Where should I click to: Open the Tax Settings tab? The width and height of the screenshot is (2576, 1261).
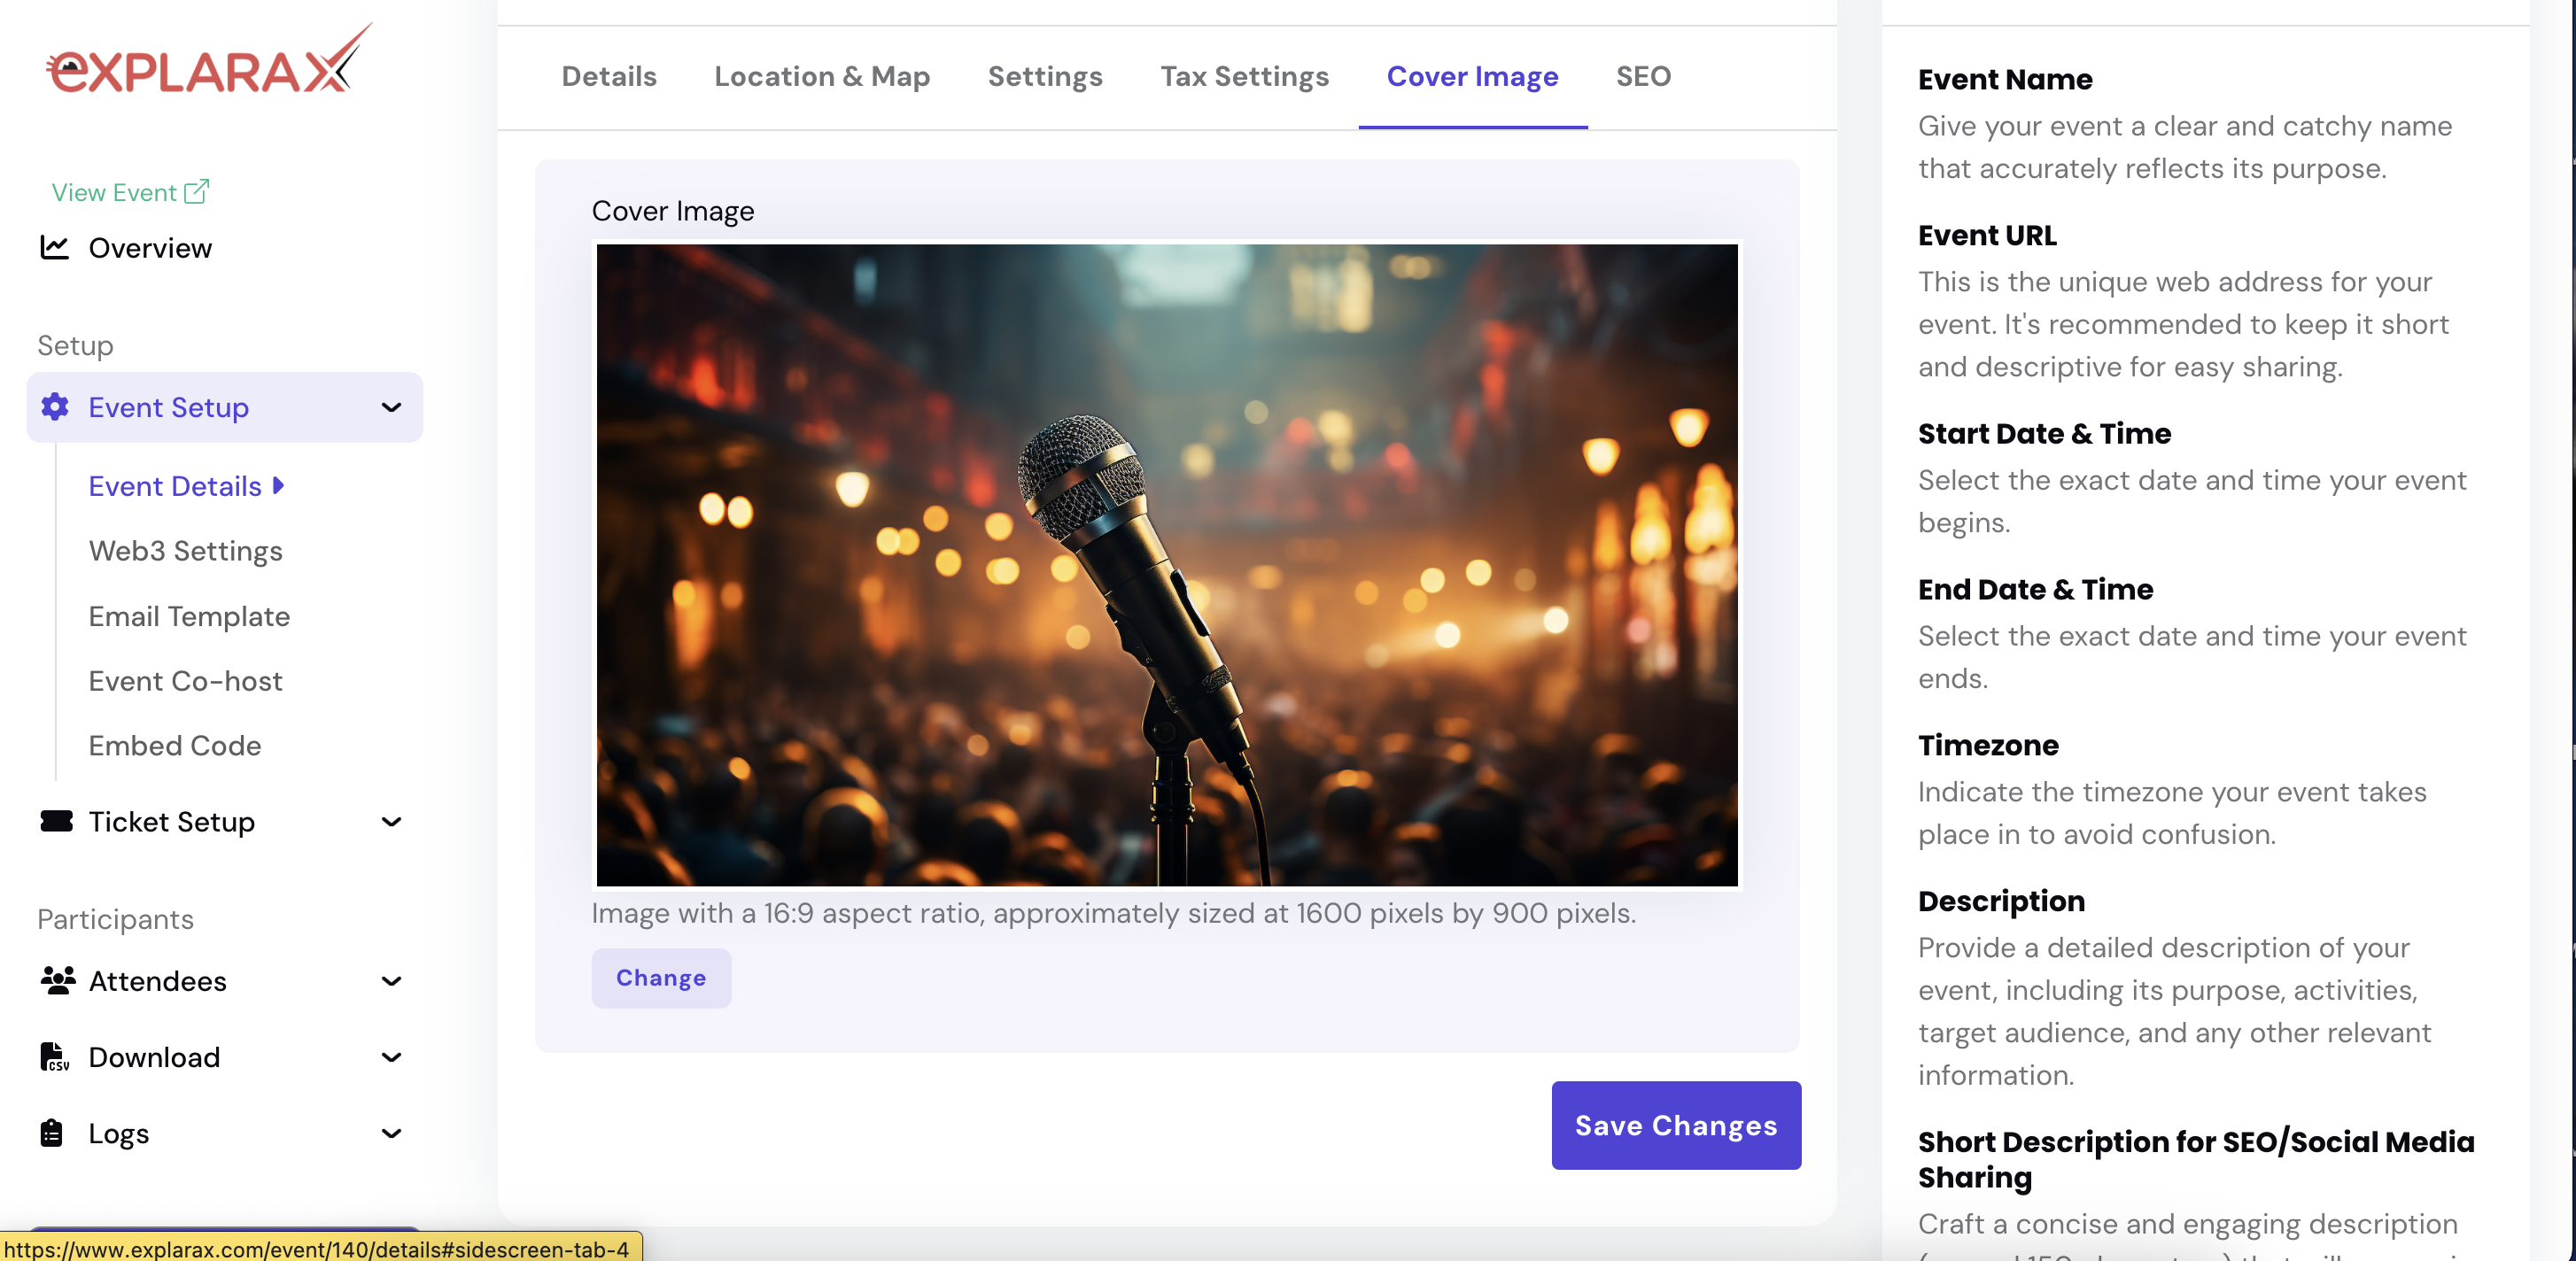[x=1244, y=77]
